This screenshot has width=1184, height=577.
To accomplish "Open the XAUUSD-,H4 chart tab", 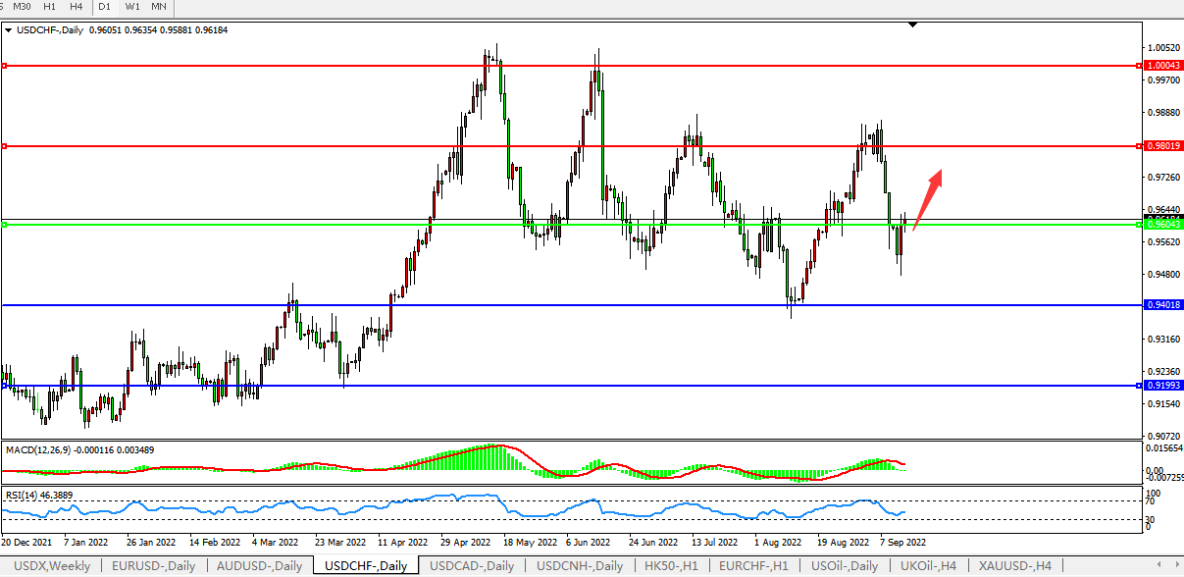I will (x=1015, y=566).
